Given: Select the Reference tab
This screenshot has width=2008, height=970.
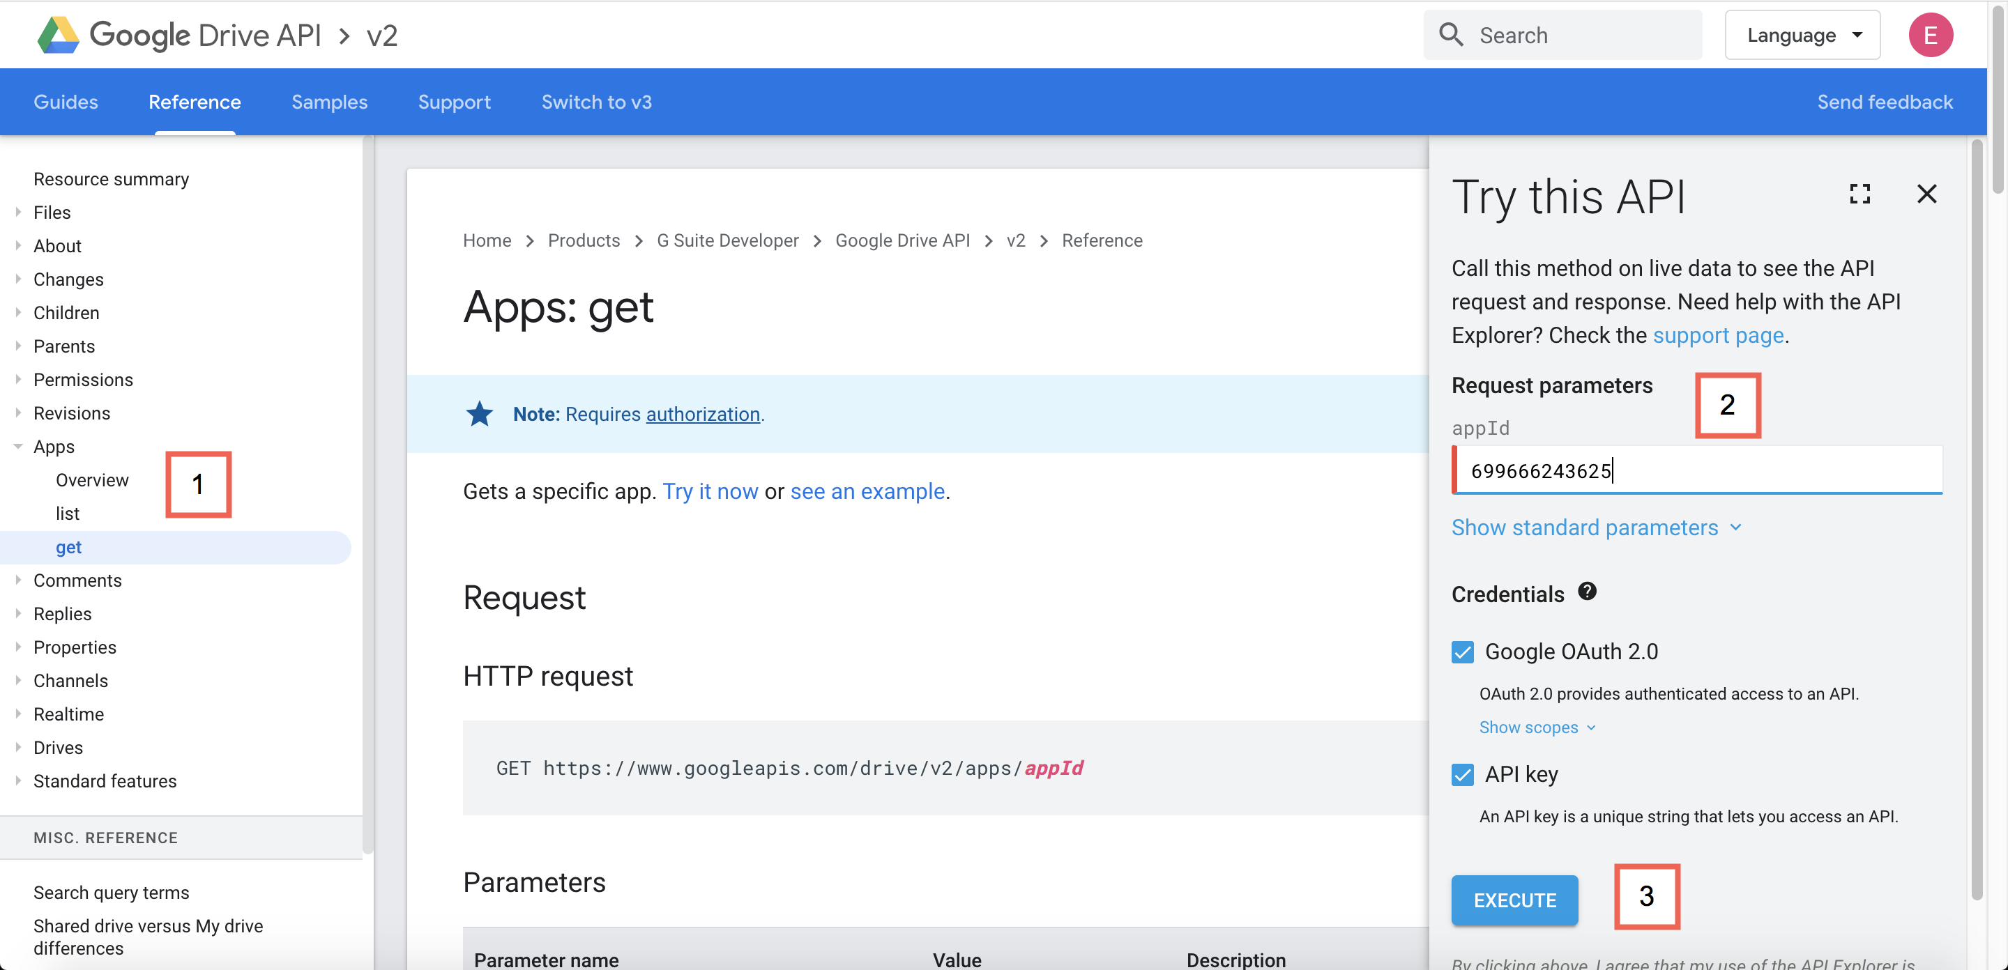Looking at the screenshot, I should (195, 102).
